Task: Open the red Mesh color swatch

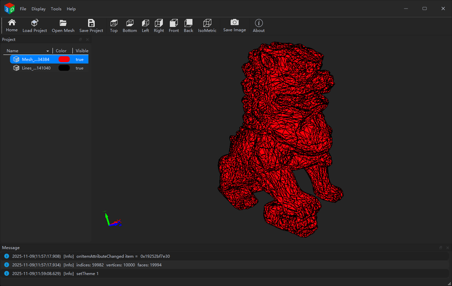Action: 64,59
